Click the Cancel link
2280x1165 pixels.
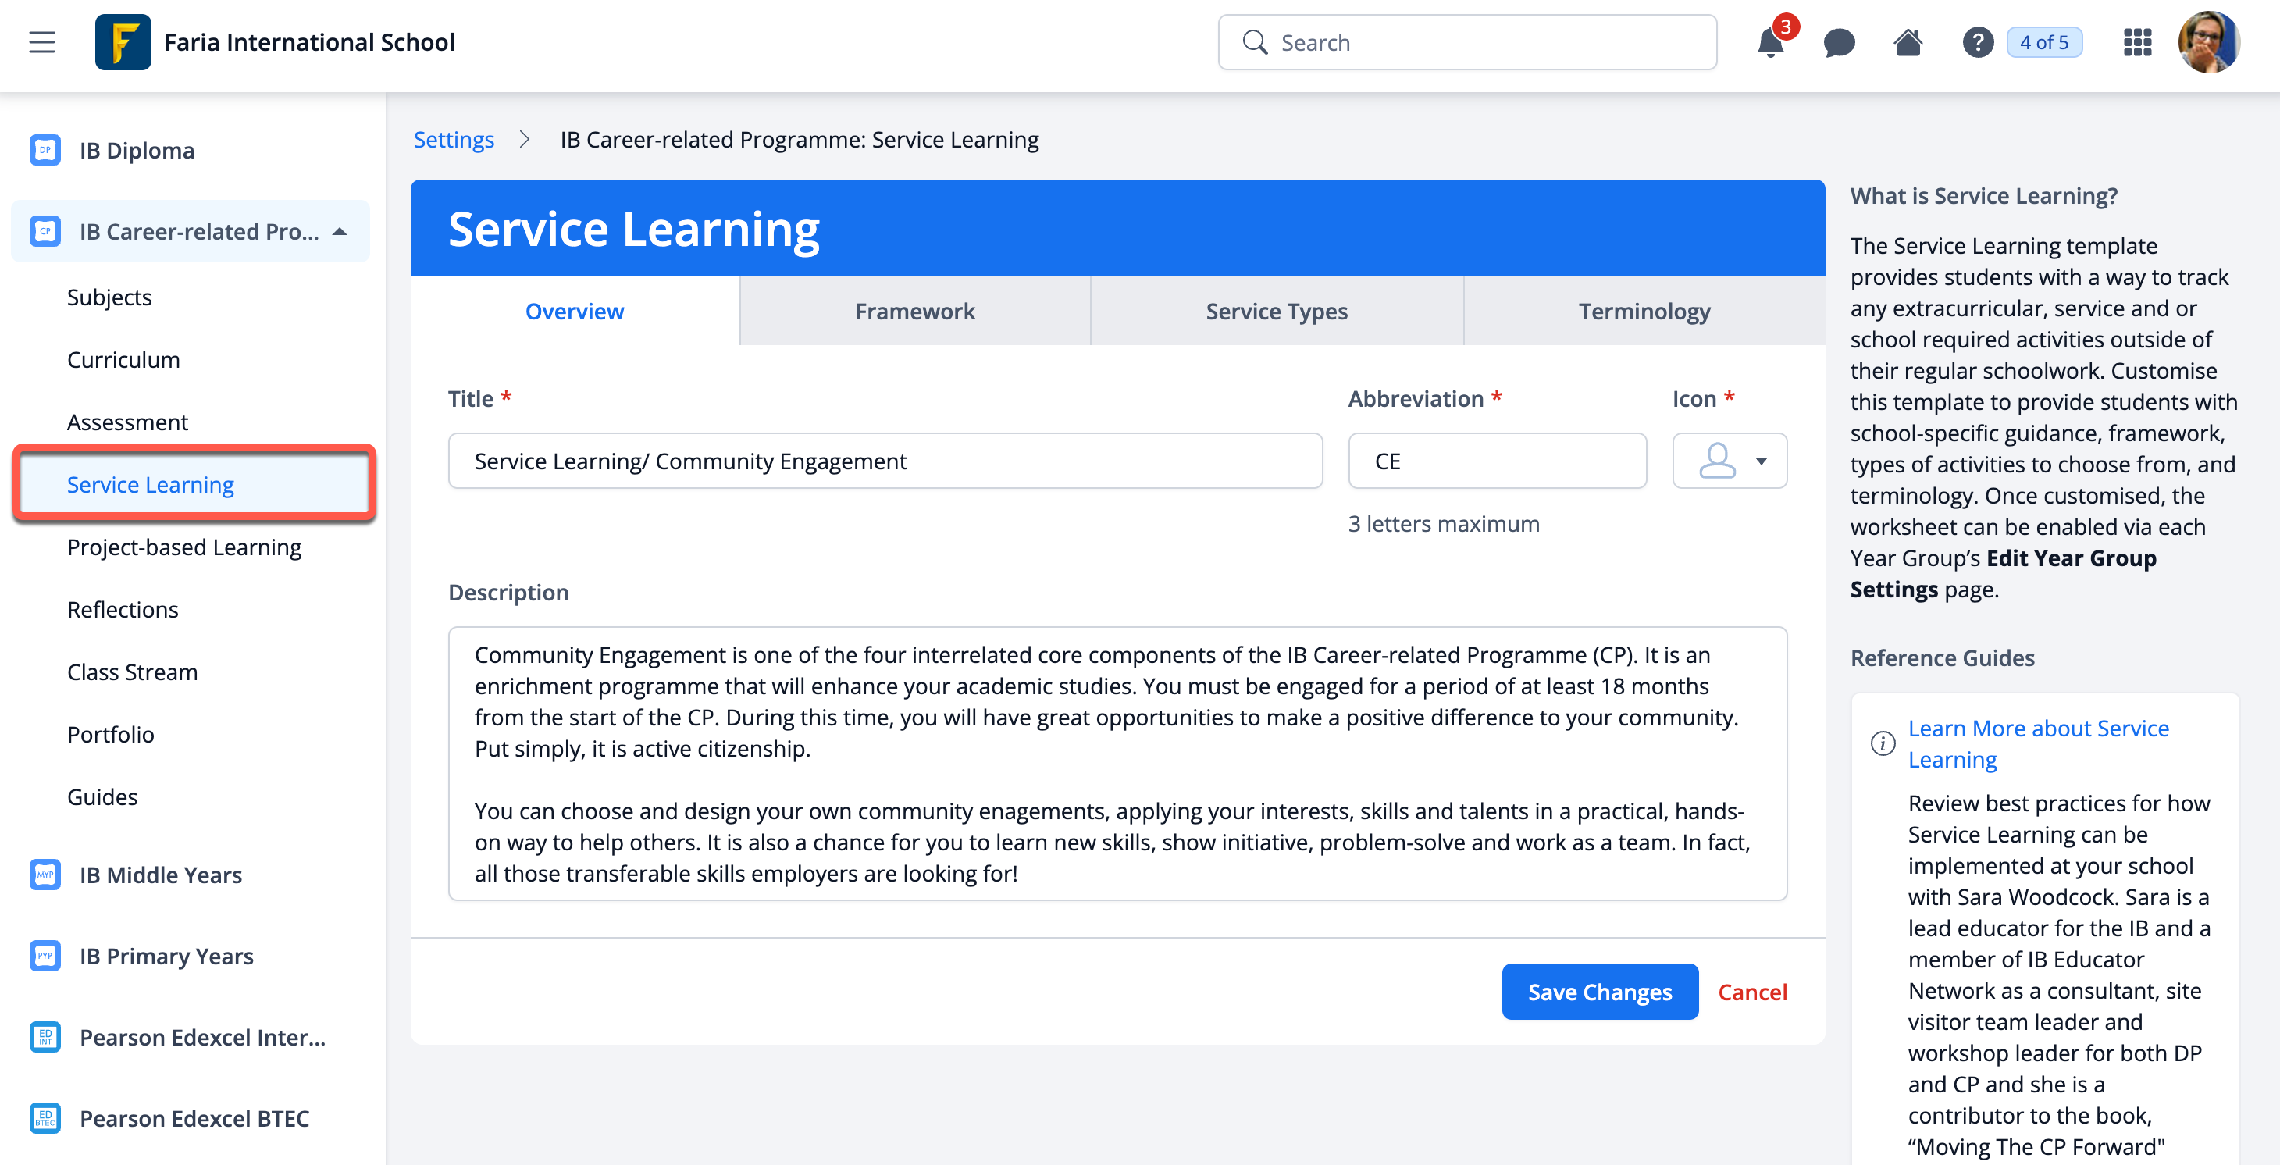[x=1751, y=992]
